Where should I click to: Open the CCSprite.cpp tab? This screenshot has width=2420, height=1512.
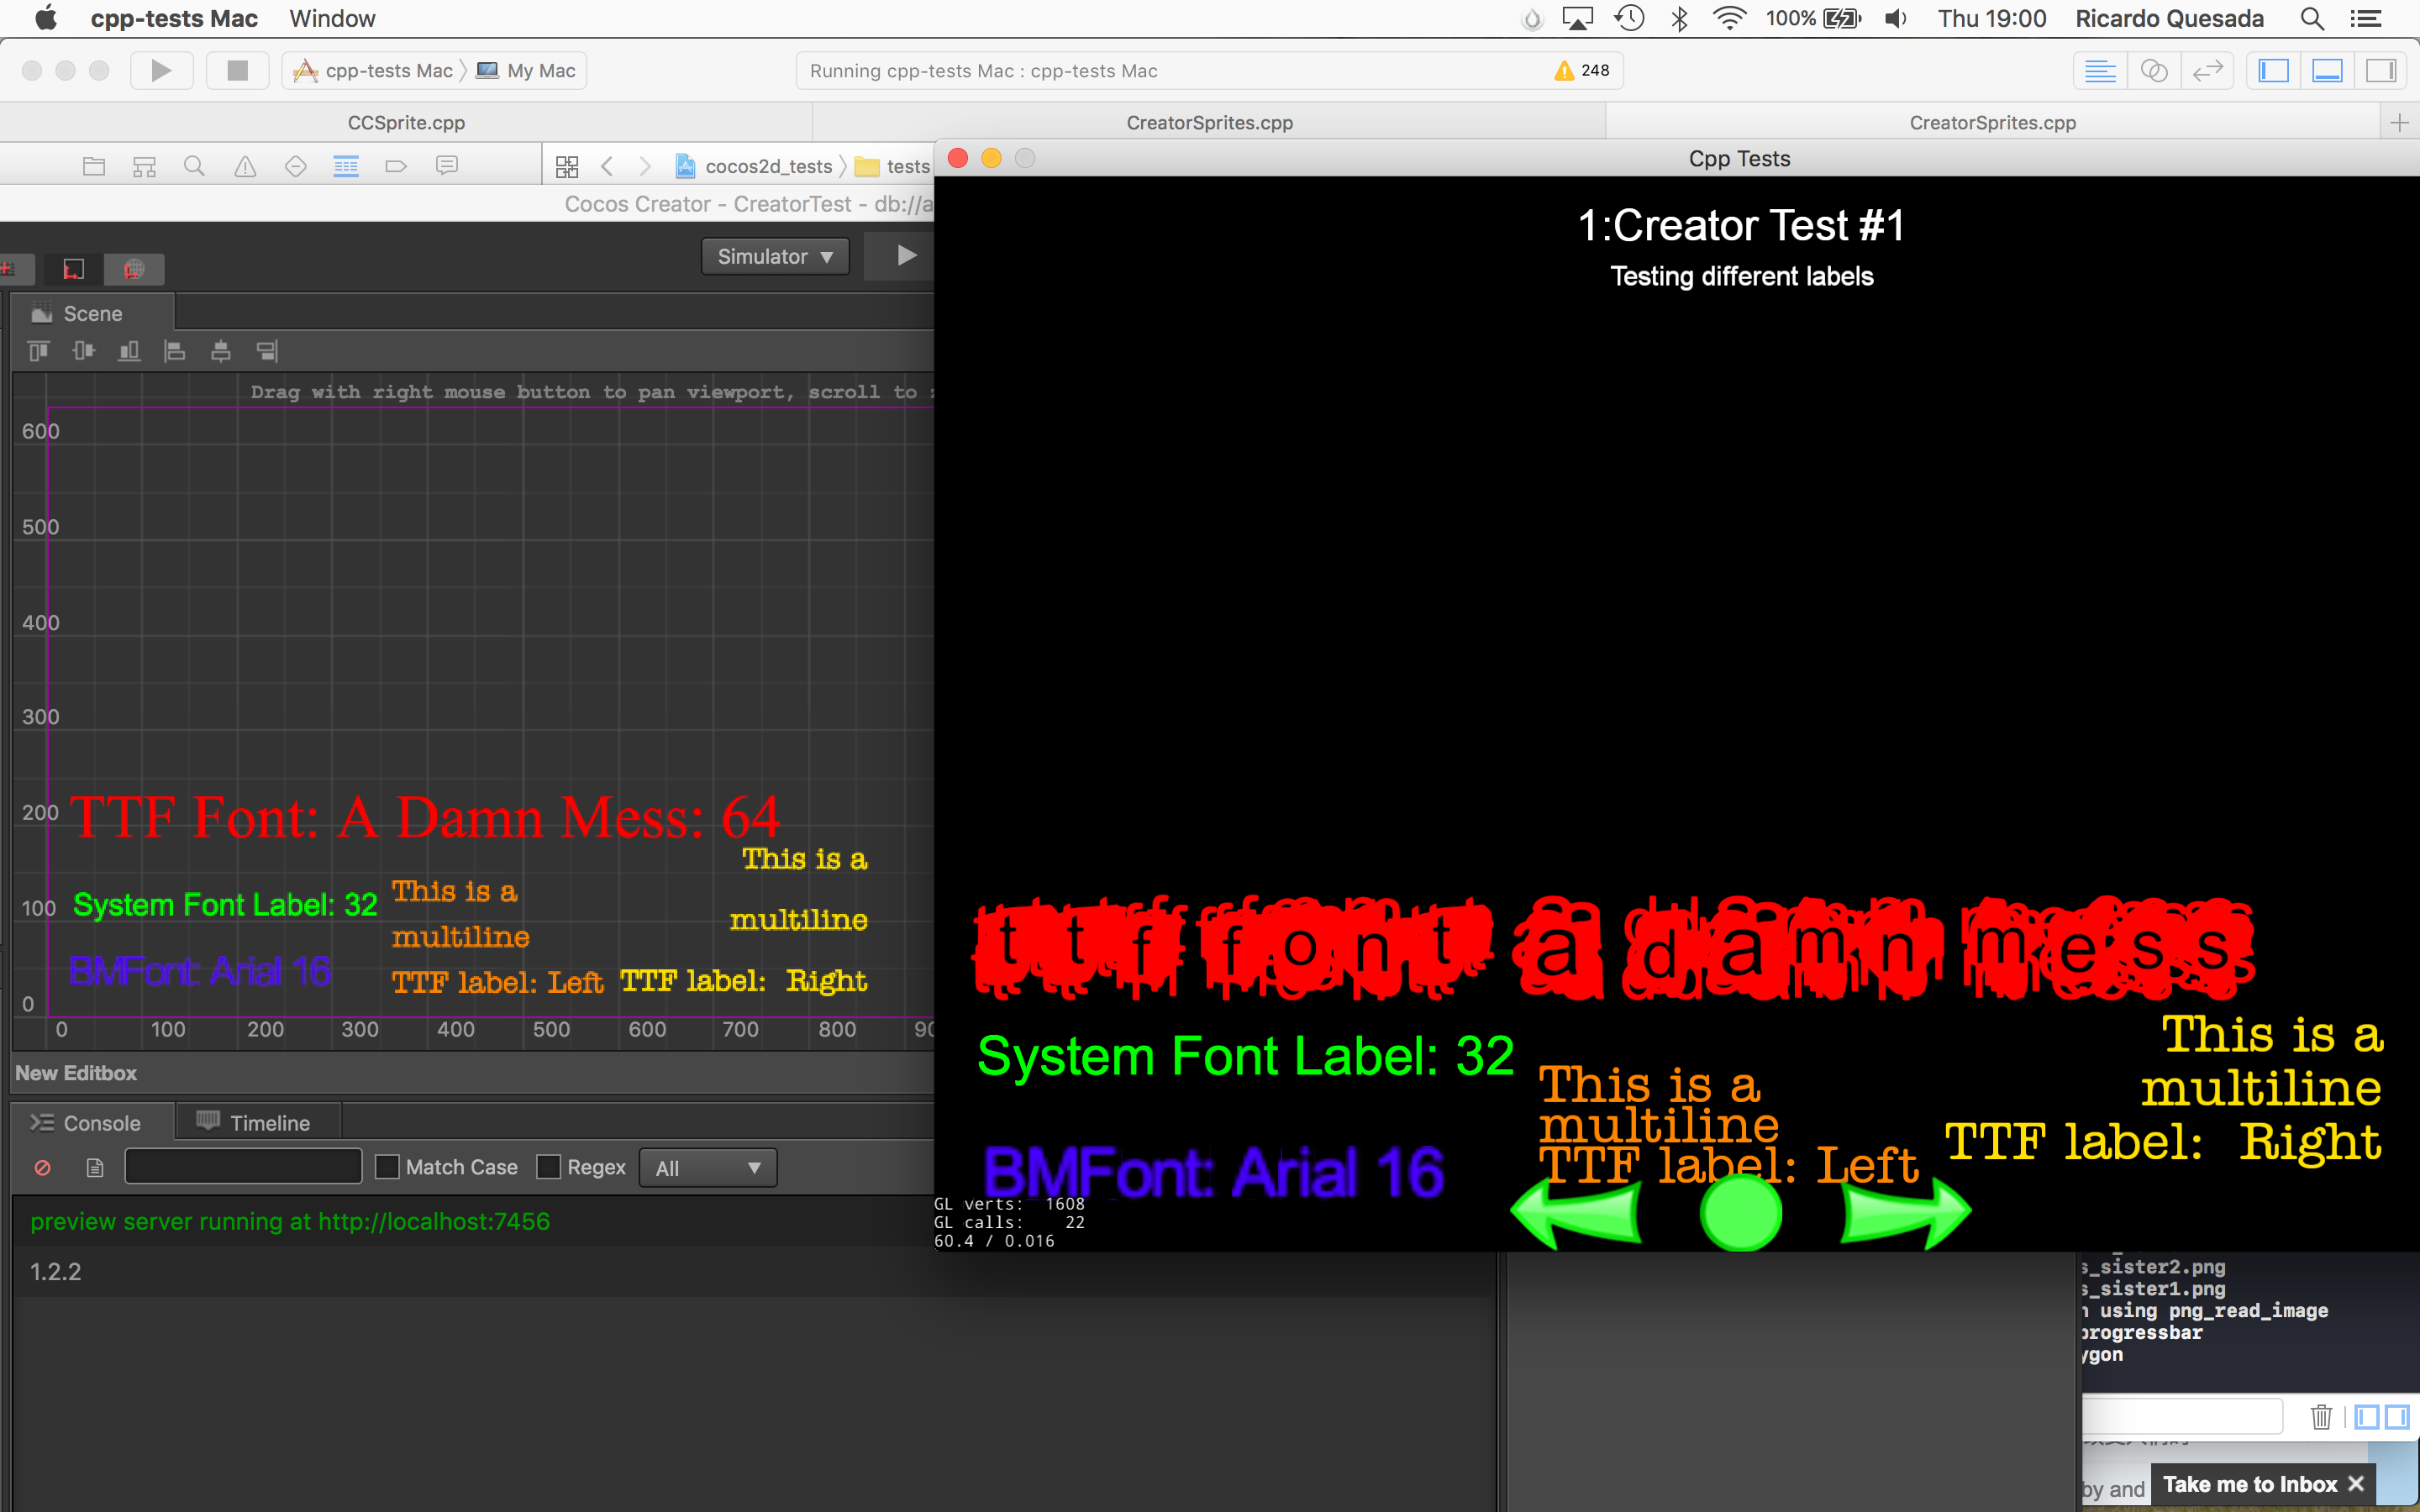click(406, 122)
